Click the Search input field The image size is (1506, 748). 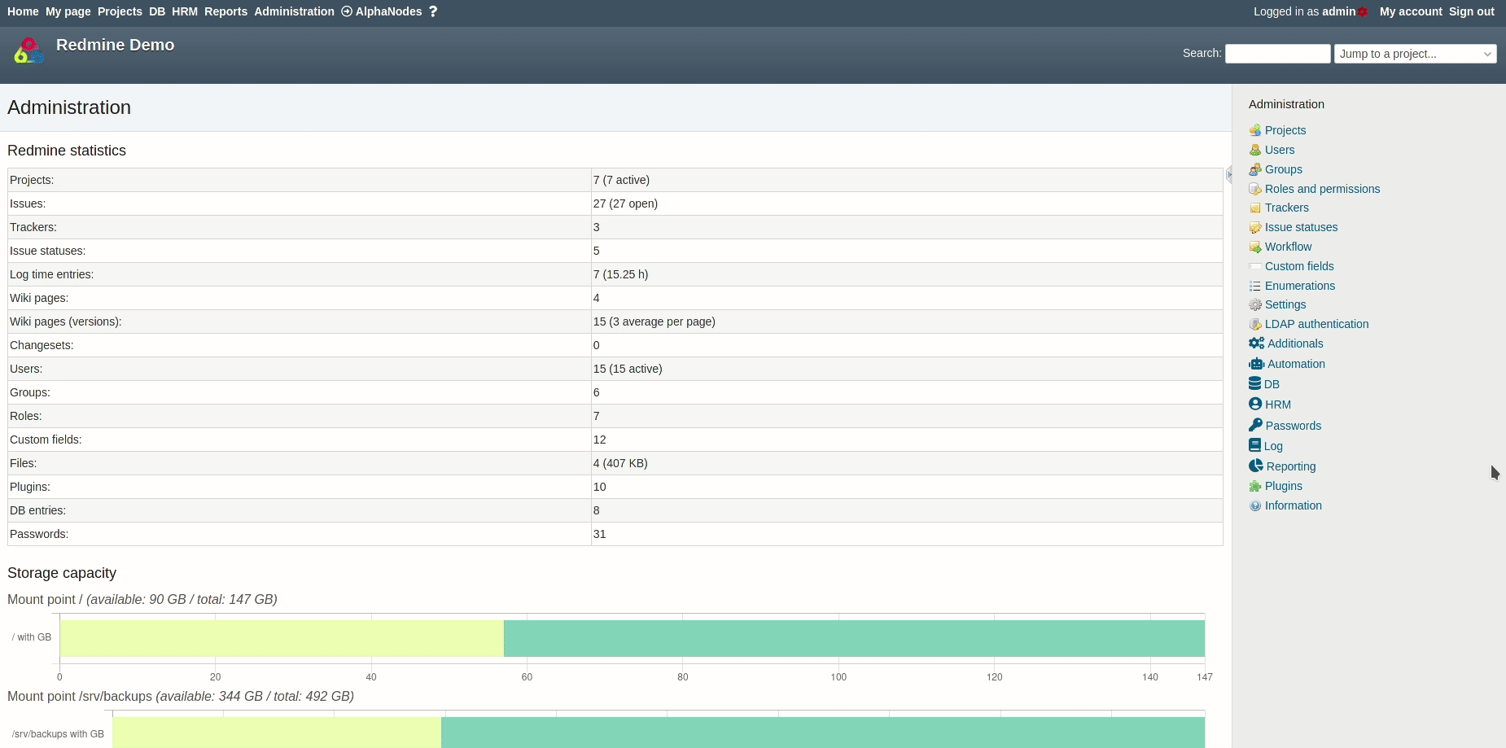click(1277, 54)
